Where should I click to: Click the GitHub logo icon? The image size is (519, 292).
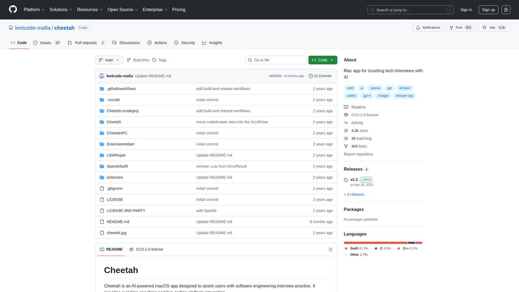point(13,9)
